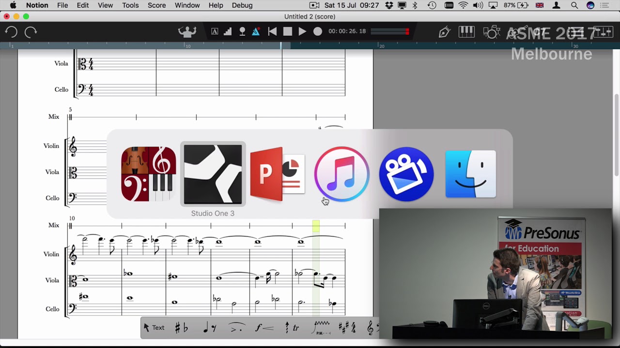This screenshot has height=348, width=620.
Task: Select the pointer Text tool in palette
Action: (x=154, y=328)
